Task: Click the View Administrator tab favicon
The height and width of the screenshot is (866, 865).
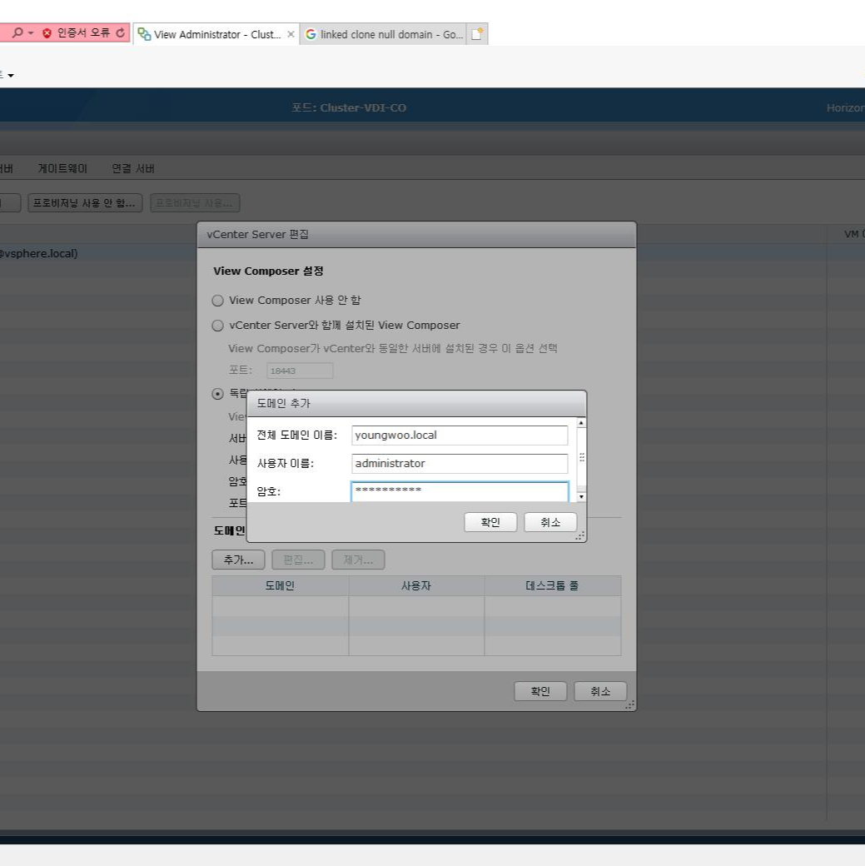Action: click(144, 34)
